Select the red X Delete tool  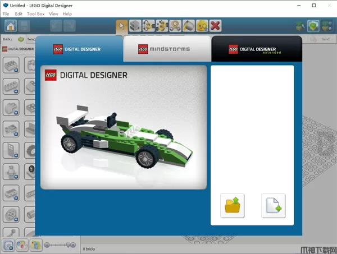(x=215, y=25)
